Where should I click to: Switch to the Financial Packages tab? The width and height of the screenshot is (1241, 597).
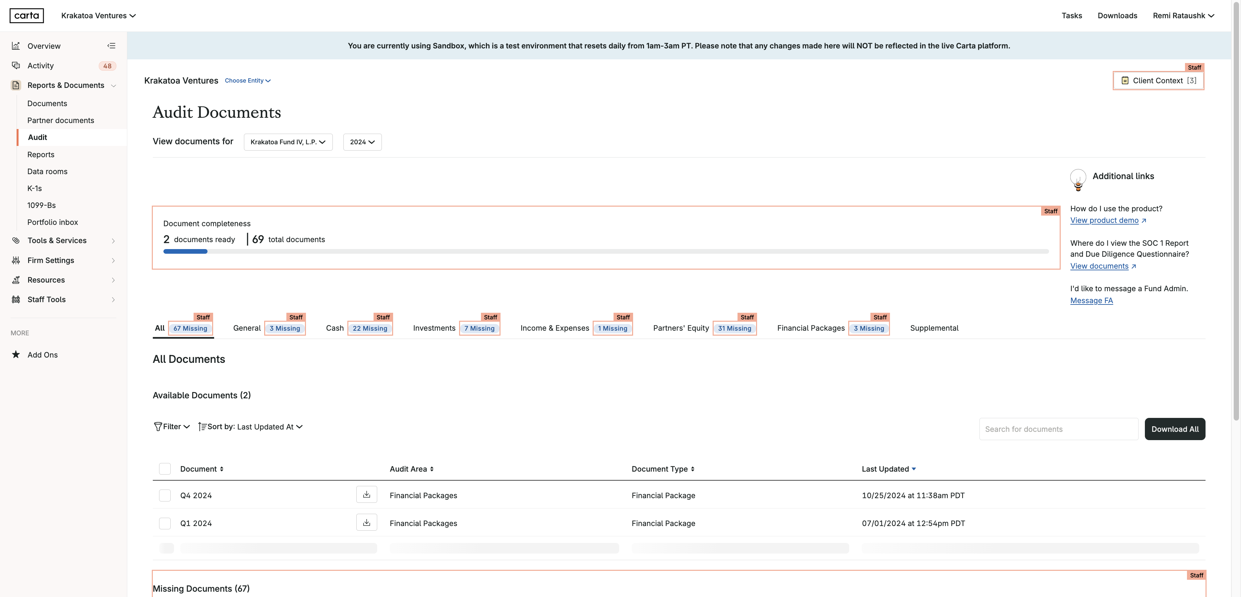pos(833,328)
